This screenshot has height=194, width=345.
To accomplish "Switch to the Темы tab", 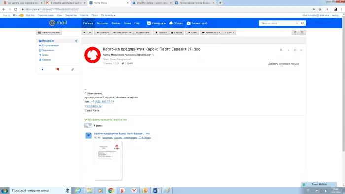I will (x=127, y=23).
